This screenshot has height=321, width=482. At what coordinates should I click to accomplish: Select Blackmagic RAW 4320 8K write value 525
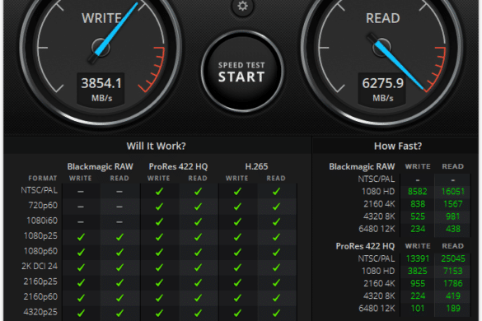click(x=418, y=216)
